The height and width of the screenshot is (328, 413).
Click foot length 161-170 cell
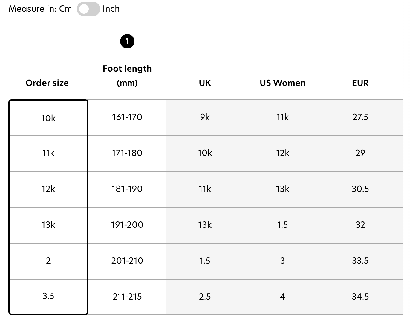(127, 117)
